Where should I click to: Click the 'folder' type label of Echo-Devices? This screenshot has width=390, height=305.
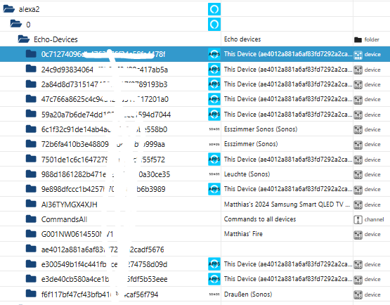click(372, 39)
